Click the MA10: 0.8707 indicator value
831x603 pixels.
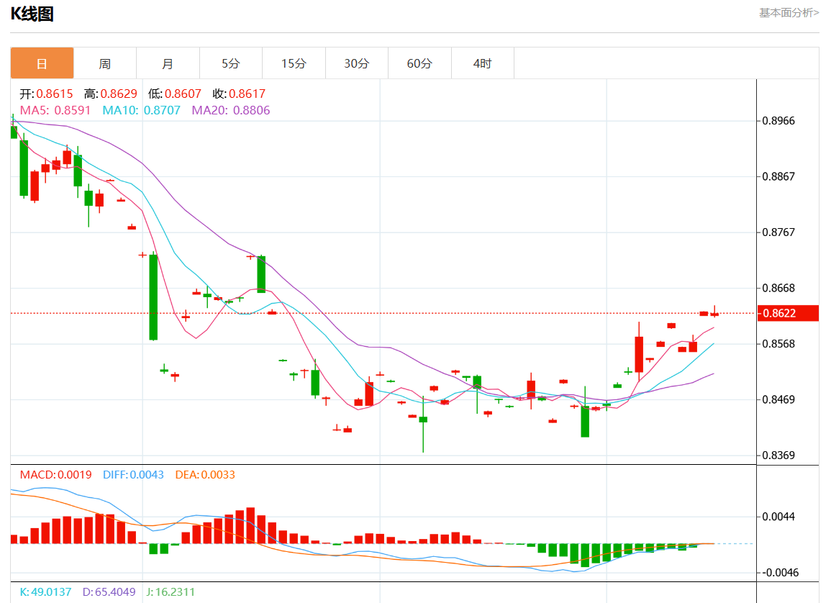142,110
